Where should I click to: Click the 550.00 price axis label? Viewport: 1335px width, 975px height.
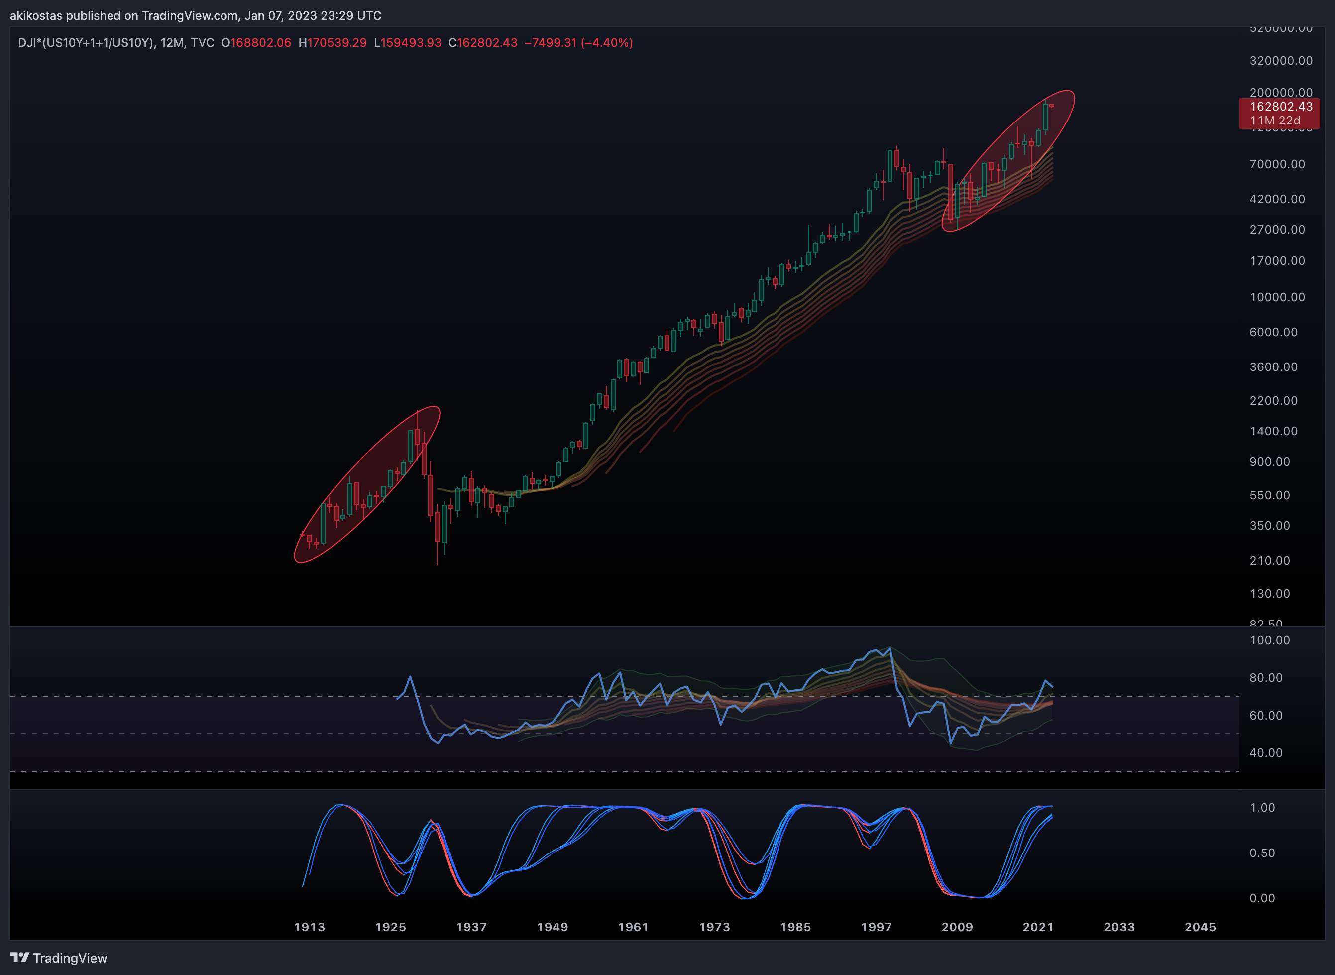pyautogui.click(x=1269, y=496)
